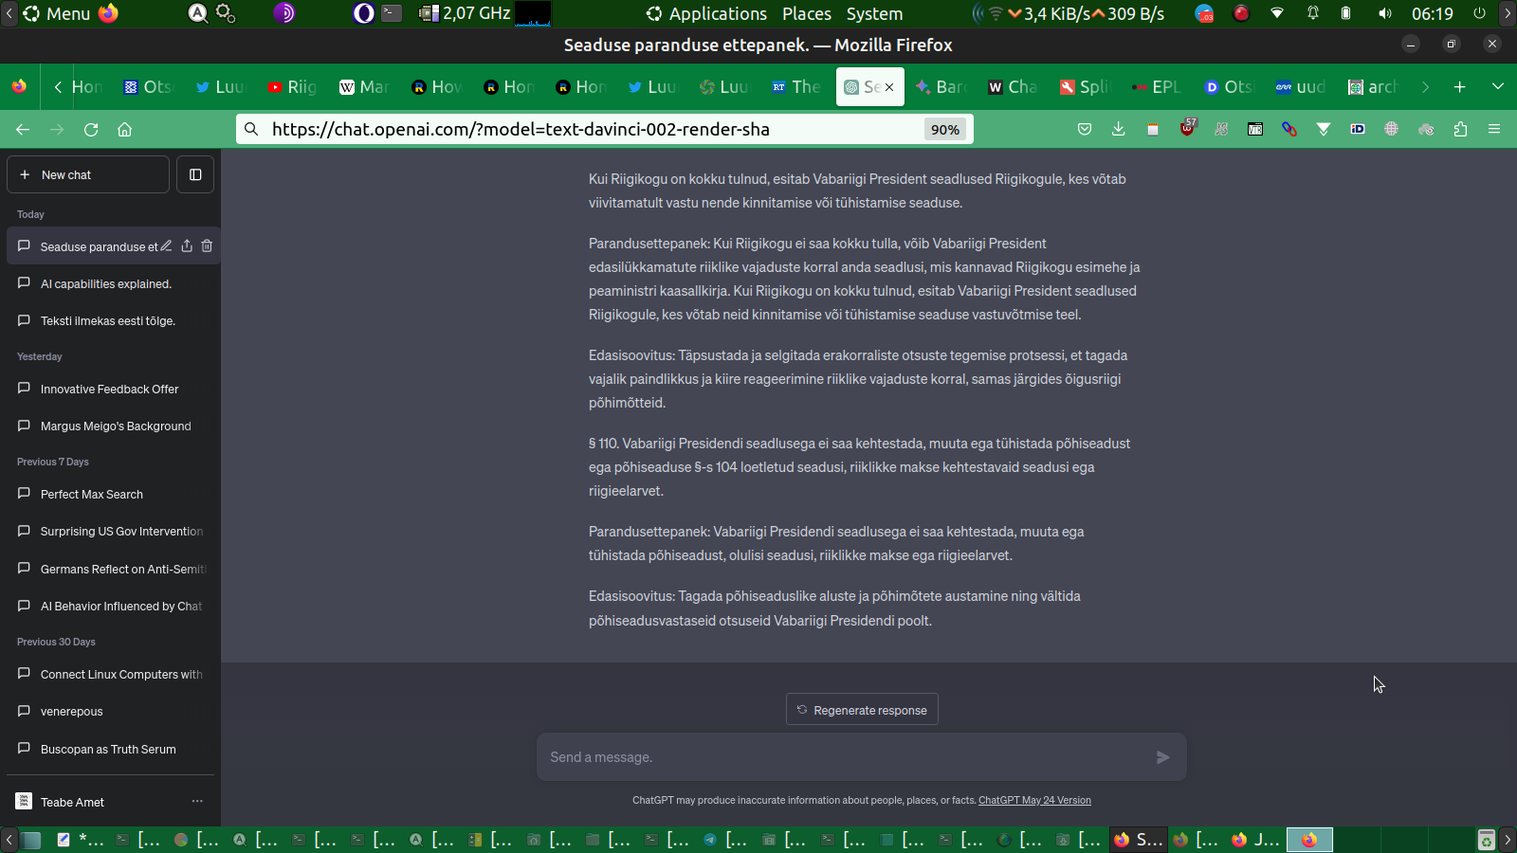Screen dimensions: 1517x853
Task: Click the Firefox view icon in tab bar
Action: tap(19, 86)
